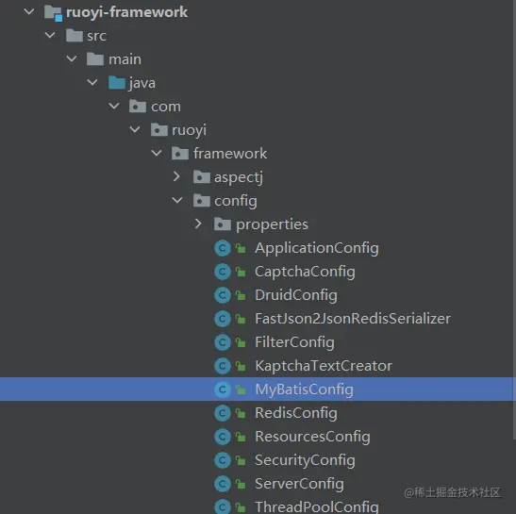Collapse the ruoyi-framework module node

(29, 12)
